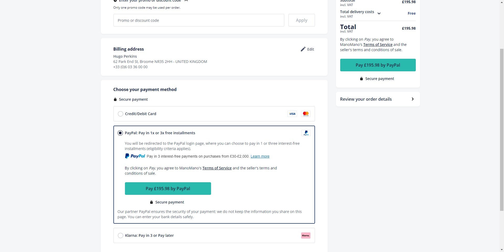Click the PayPal logo icon in payment option
The width and height of the screenshot is (504, 252).
coord(306,133)
